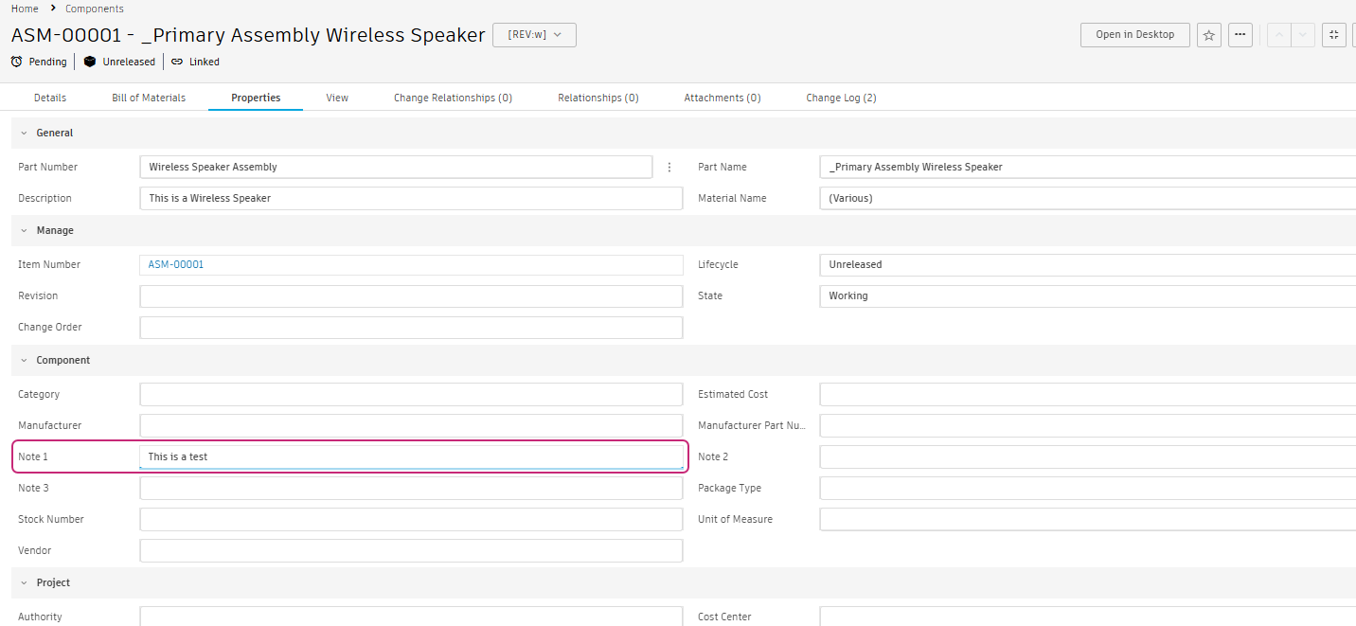Click the Open in Desktop button

click(x=1134, y=35)
